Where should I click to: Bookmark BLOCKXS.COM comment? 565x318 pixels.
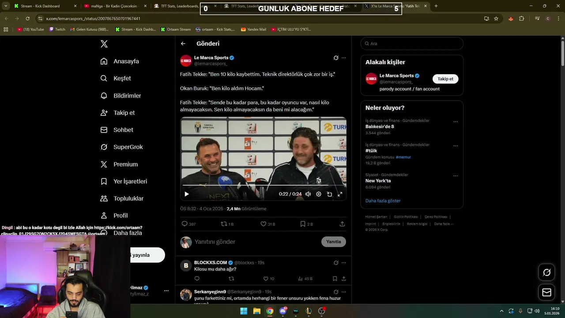coord(335,279)
